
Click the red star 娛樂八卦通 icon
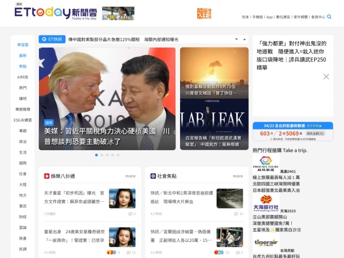point(47,176)
